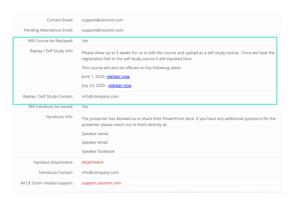Screen dimensions: 294x203
Task: Click the July 23, 2020 register now link
Action: coord(120,86)
